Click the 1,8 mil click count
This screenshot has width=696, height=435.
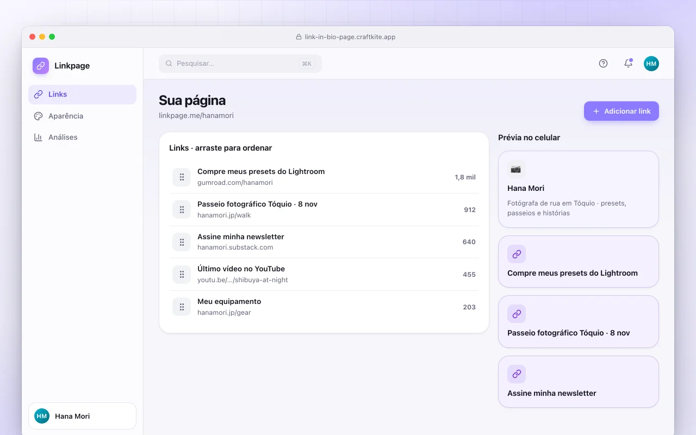[465, 177]
